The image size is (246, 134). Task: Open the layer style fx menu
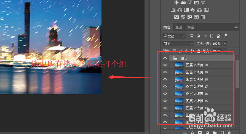192,133
